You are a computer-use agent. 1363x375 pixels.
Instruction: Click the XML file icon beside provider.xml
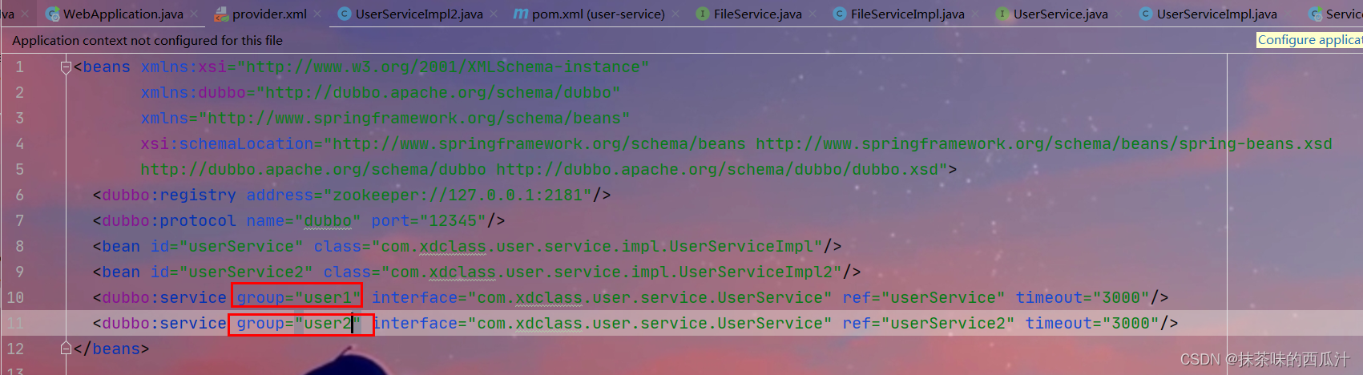coord(221,14)
